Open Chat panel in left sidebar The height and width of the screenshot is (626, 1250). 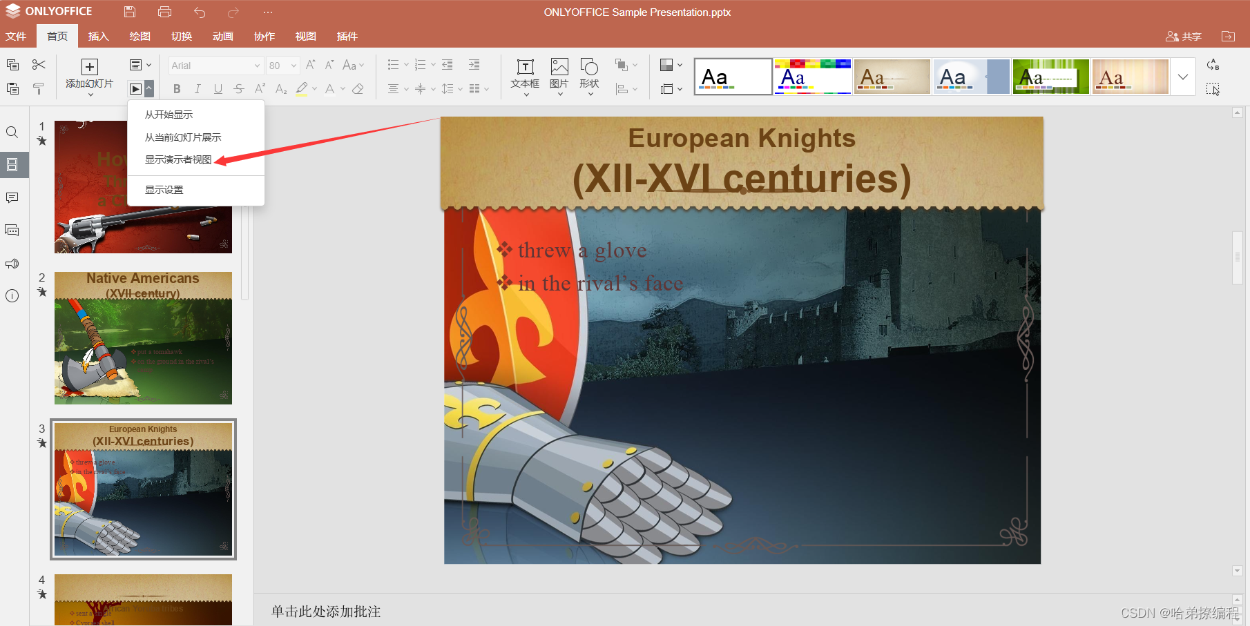point(12,231)
